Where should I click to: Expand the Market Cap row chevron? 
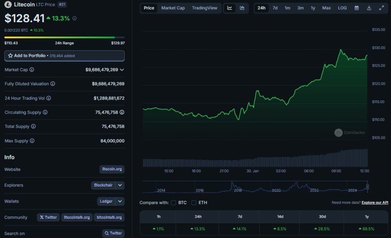[x=121, y=70]
